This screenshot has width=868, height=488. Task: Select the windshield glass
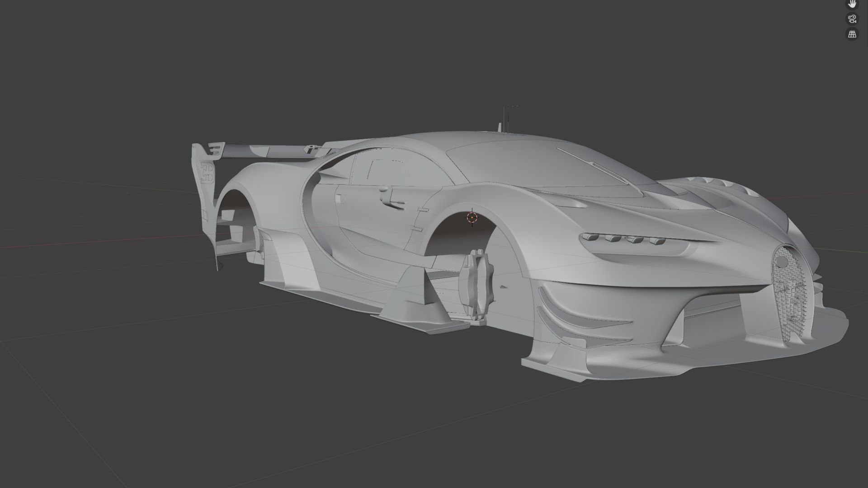[520, 165]
